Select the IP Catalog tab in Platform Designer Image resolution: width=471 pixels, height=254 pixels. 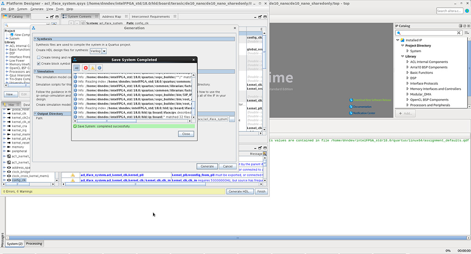(x=15, y=16)
